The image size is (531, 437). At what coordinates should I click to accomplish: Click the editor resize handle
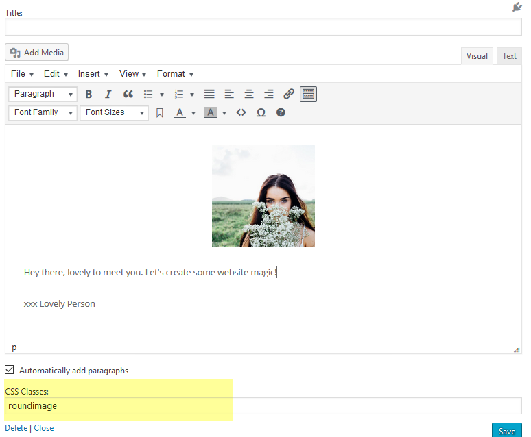coord(517,349)
